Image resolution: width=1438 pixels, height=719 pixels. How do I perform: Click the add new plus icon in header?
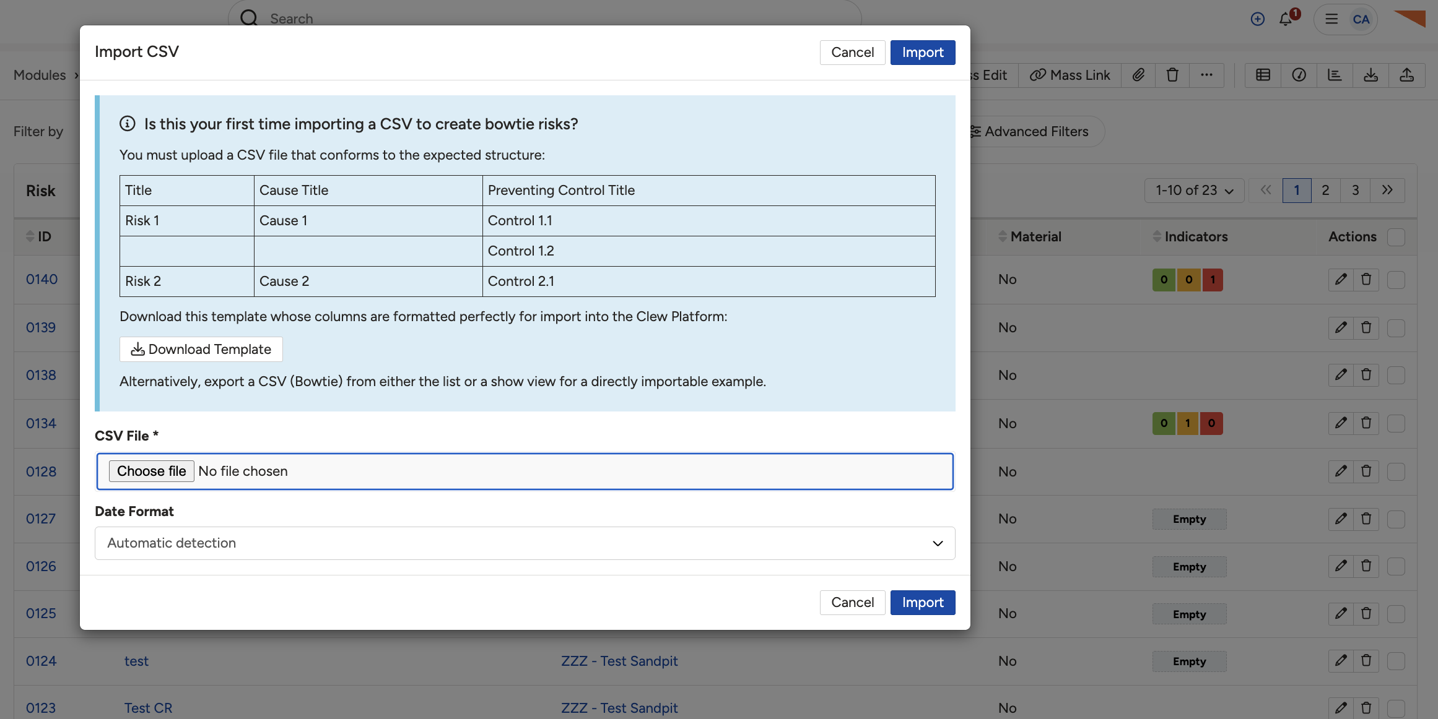1257,19
